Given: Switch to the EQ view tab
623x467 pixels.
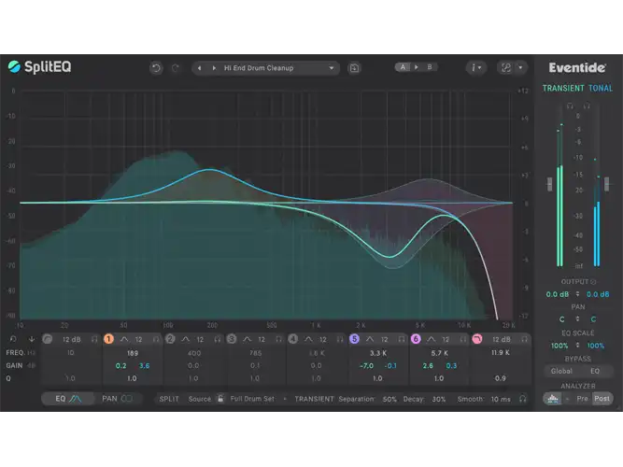Looking at the screenshot, I should point(68,399).
